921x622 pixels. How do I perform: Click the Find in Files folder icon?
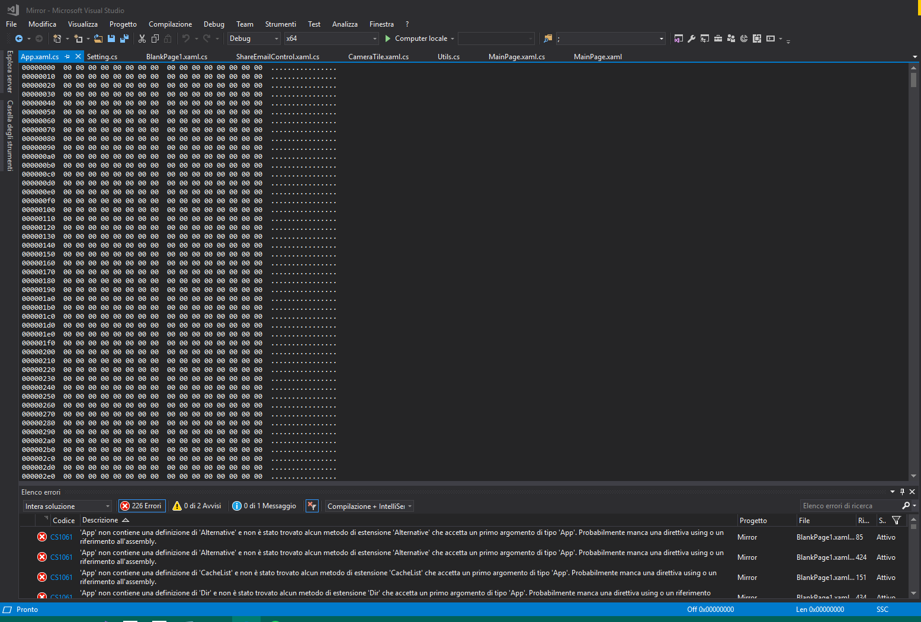pos(548,39)
